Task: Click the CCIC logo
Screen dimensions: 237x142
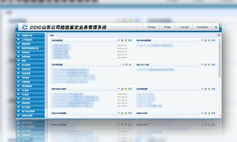Action: 25,27
